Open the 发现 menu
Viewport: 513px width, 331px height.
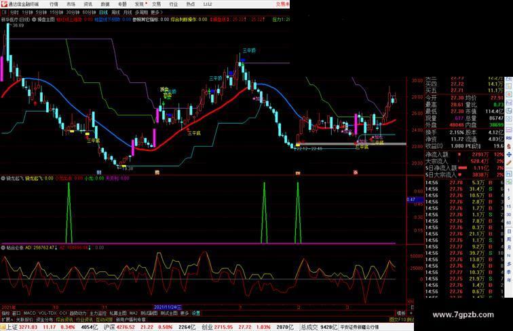pyautogui.click(x=140, y=4)
